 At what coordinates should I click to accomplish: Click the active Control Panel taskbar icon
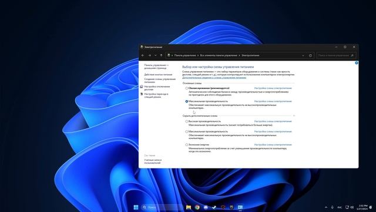click(x=240, y=207)
